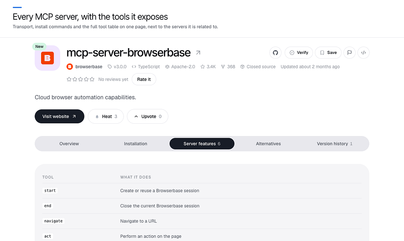Select the fifth rating star
404x241 pixels.
(92, 79)
